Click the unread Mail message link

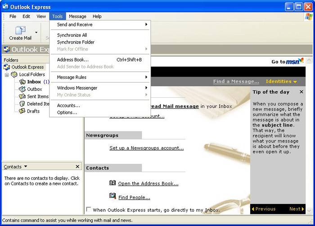click(x=175, y=106)
